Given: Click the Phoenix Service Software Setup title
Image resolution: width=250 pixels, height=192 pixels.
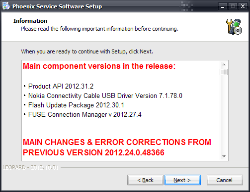Looking at the screenshot, I should coord(57,6).
